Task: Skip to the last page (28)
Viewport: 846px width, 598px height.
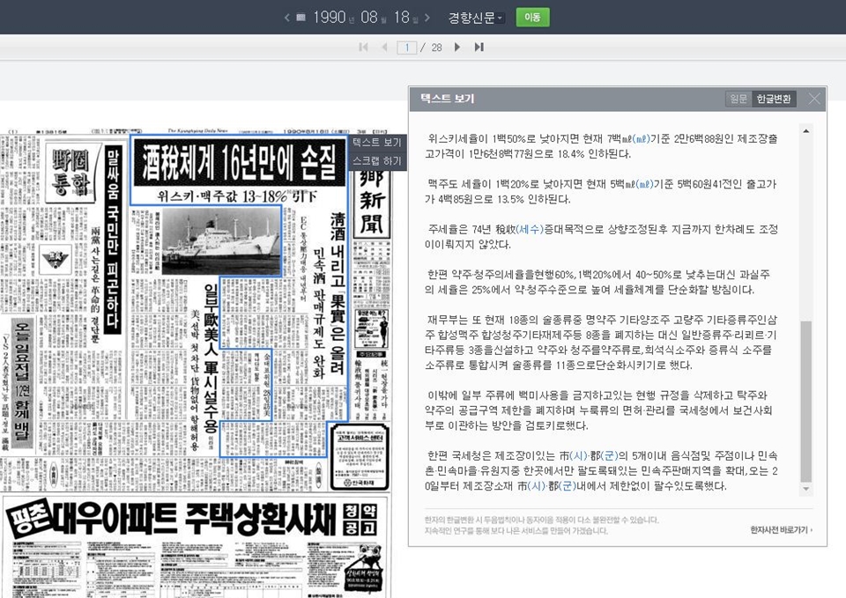Action: tap(477, 48)
